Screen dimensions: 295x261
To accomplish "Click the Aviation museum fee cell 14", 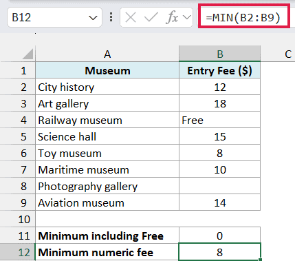I will (219, 202).
